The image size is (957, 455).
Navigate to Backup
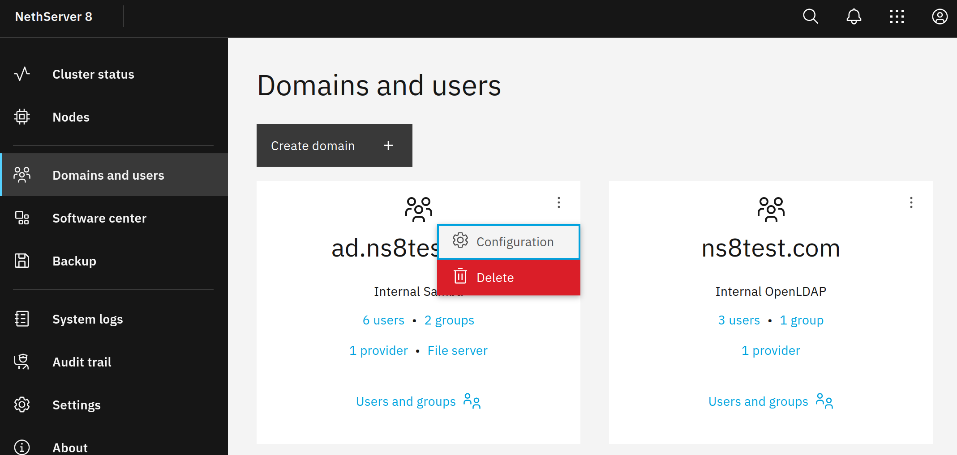click(x=114, y=261)
